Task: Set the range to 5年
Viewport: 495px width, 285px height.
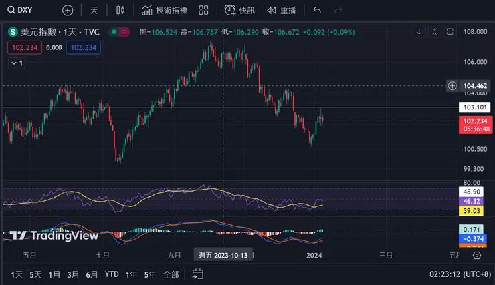Action: coord(150,274)
